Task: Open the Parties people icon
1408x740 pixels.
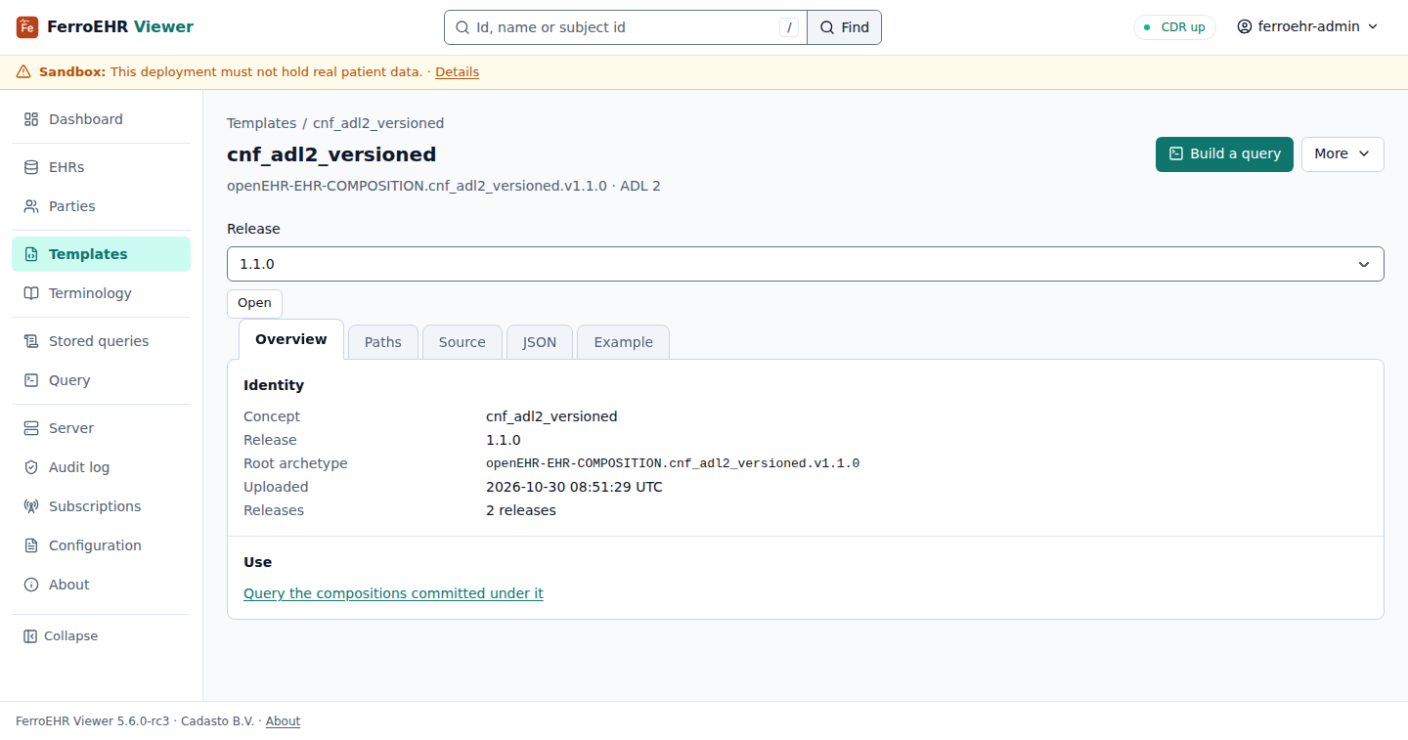Action: (31, 206)
